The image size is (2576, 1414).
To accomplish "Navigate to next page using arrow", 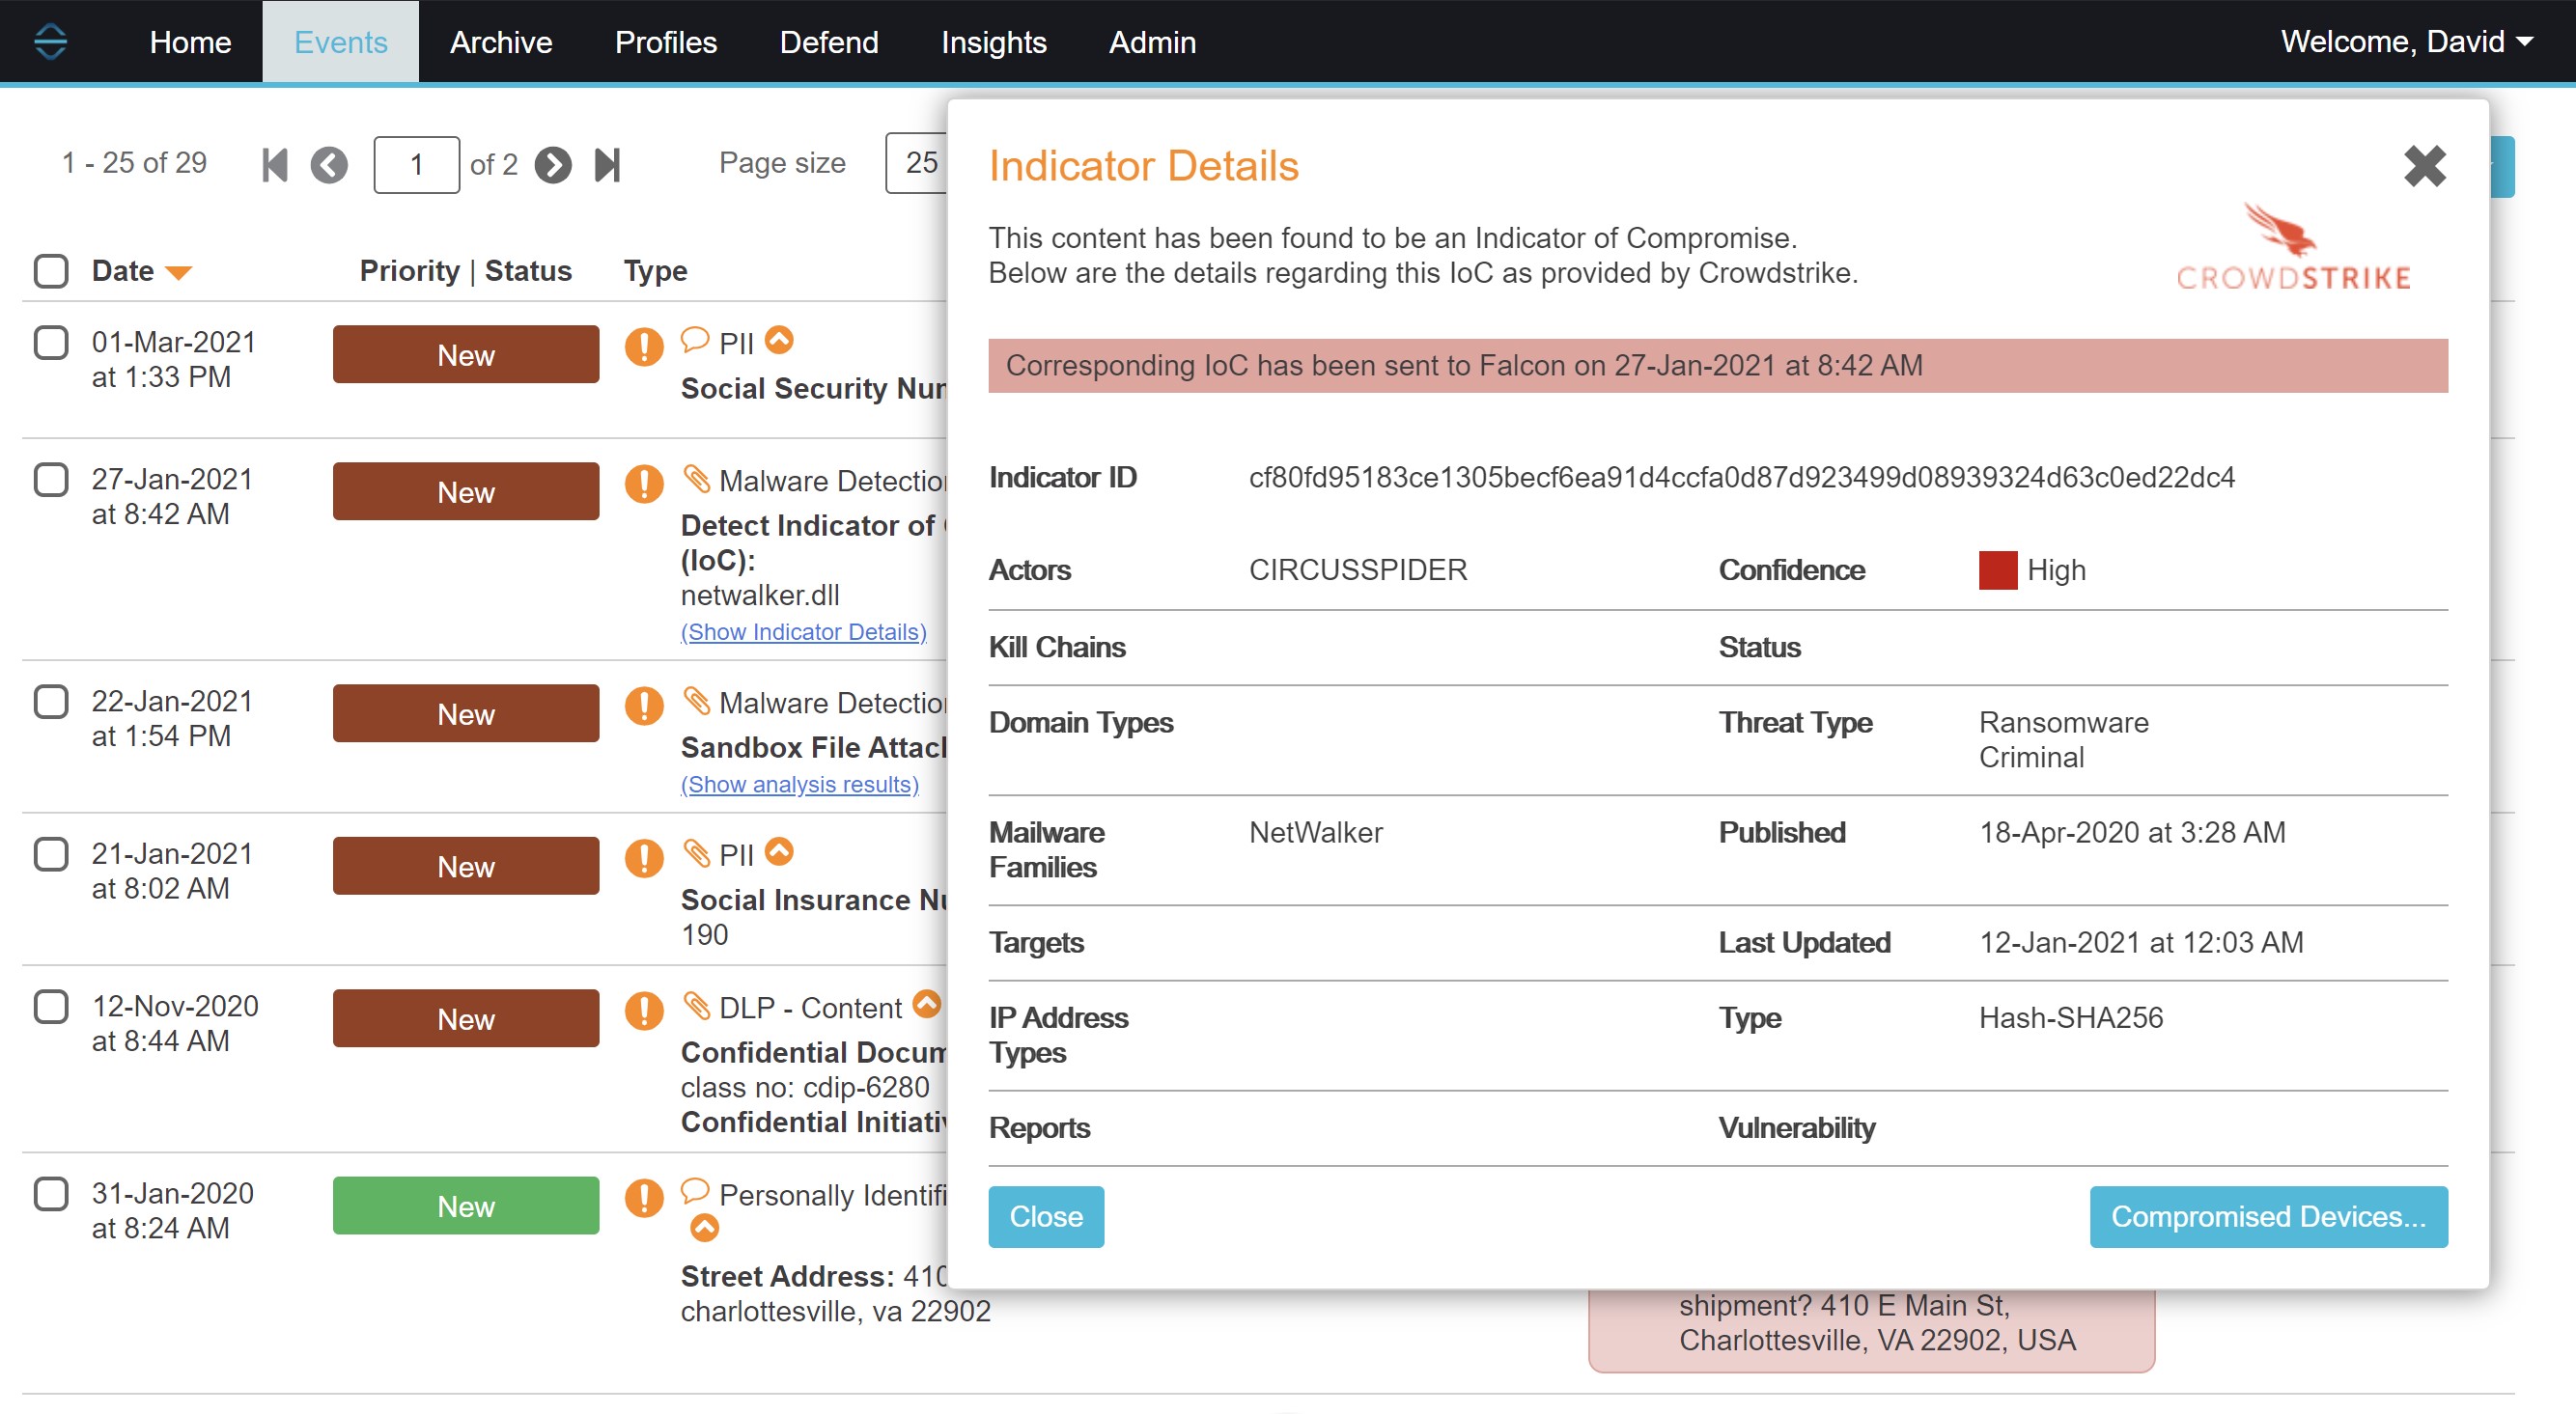I will click(x=552, y=164).
